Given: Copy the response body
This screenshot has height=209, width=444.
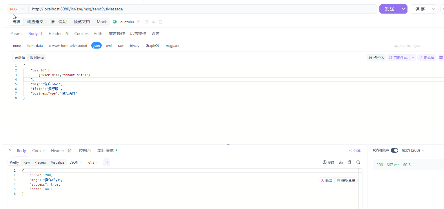Looking at the screenshot, I should 350,162.
